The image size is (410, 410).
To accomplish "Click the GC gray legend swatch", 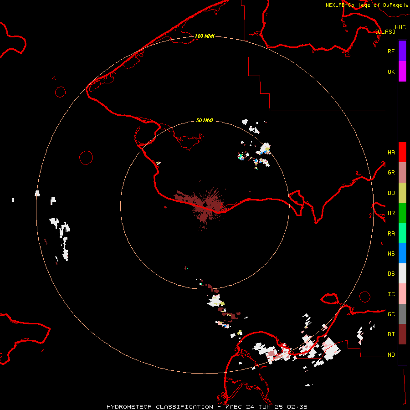I will coord(402,314).
